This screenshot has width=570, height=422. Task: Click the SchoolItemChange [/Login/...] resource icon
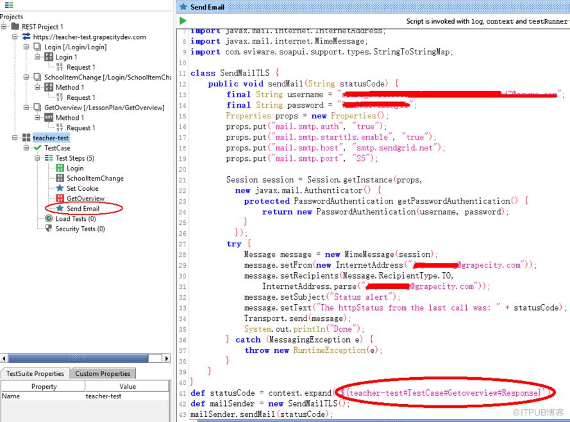(x=37, y=77)
